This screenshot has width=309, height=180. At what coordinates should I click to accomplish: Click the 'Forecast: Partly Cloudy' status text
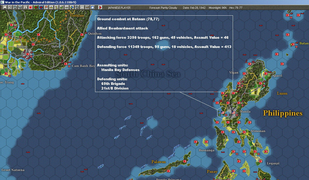coord(163,8)
